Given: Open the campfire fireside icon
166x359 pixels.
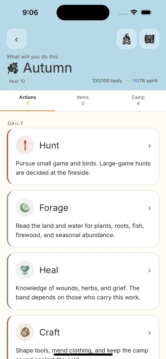Looking at the screenshot, I should click(x=127, y=39).
